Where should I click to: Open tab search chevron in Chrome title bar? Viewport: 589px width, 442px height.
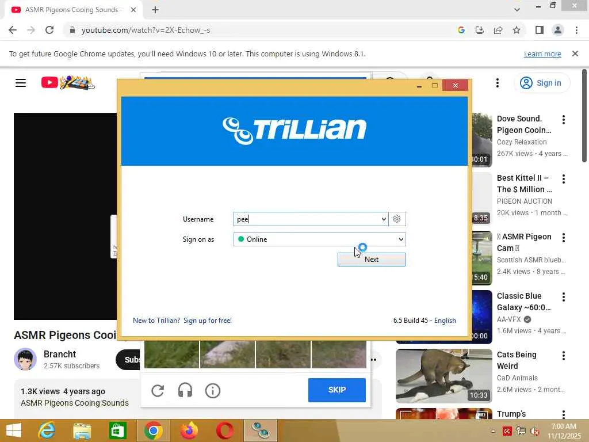517,10
